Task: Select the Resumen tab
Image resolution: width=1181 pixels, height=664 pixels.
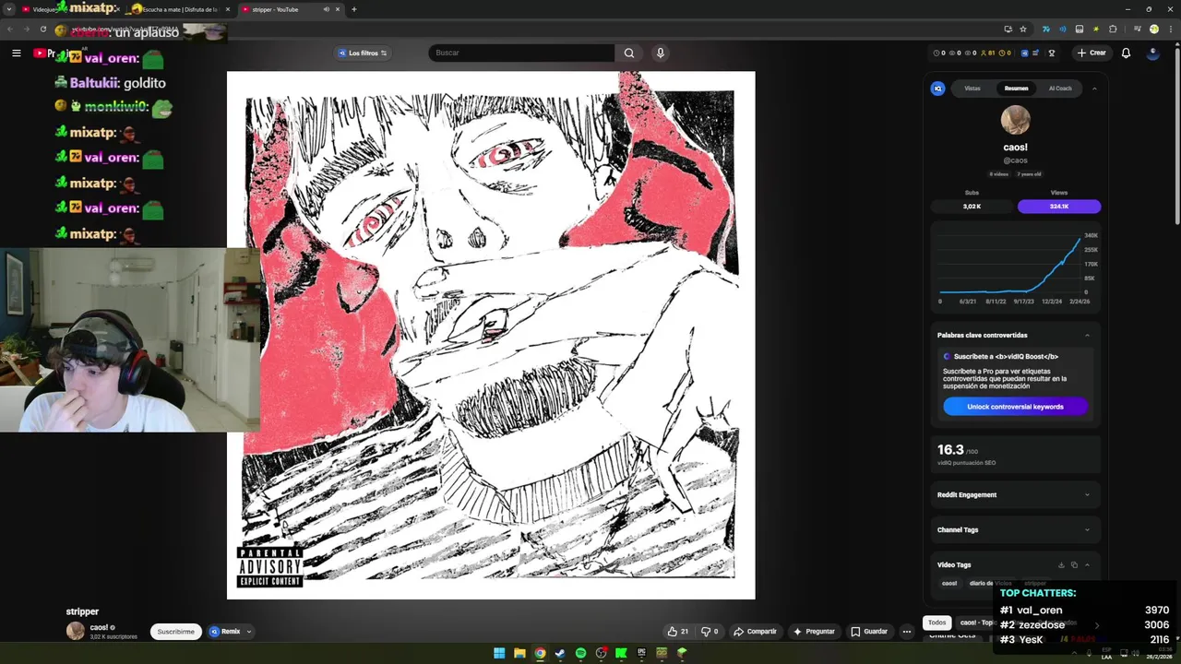Action: (1016, 89)
